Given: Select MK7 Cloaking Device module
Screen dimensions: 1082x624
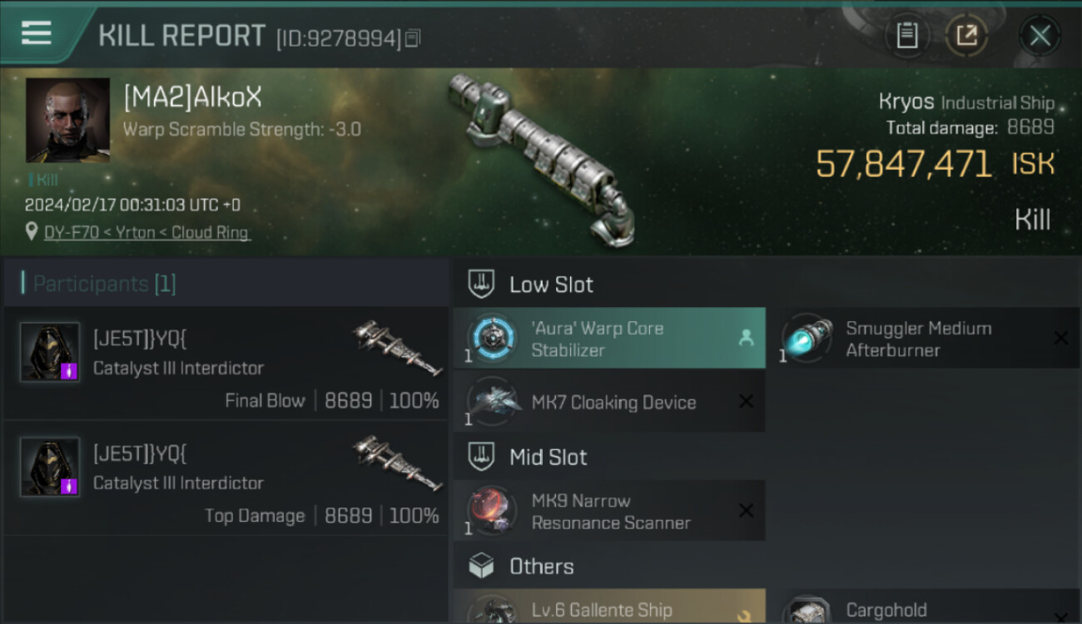Looking at the screenshot, I should point(609,403).
